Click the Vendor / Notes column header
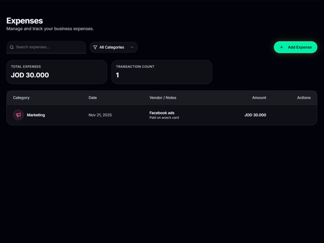This screenshot has width=324, height=243. coord(163,98)
